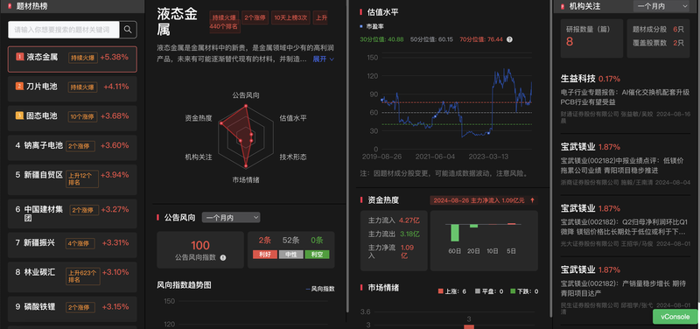This screenshot has width=700, height=329.
Task: Open the vConsole button
Action: pyautogui.click(x=675, y=317)
